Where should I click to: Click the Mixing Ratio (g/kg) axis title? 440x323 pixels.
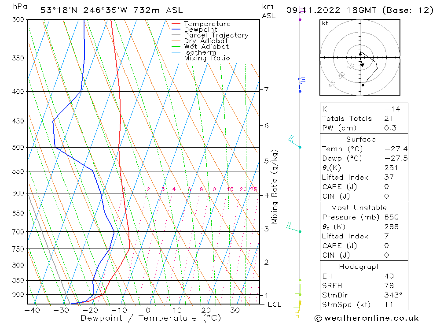(275, 187)
